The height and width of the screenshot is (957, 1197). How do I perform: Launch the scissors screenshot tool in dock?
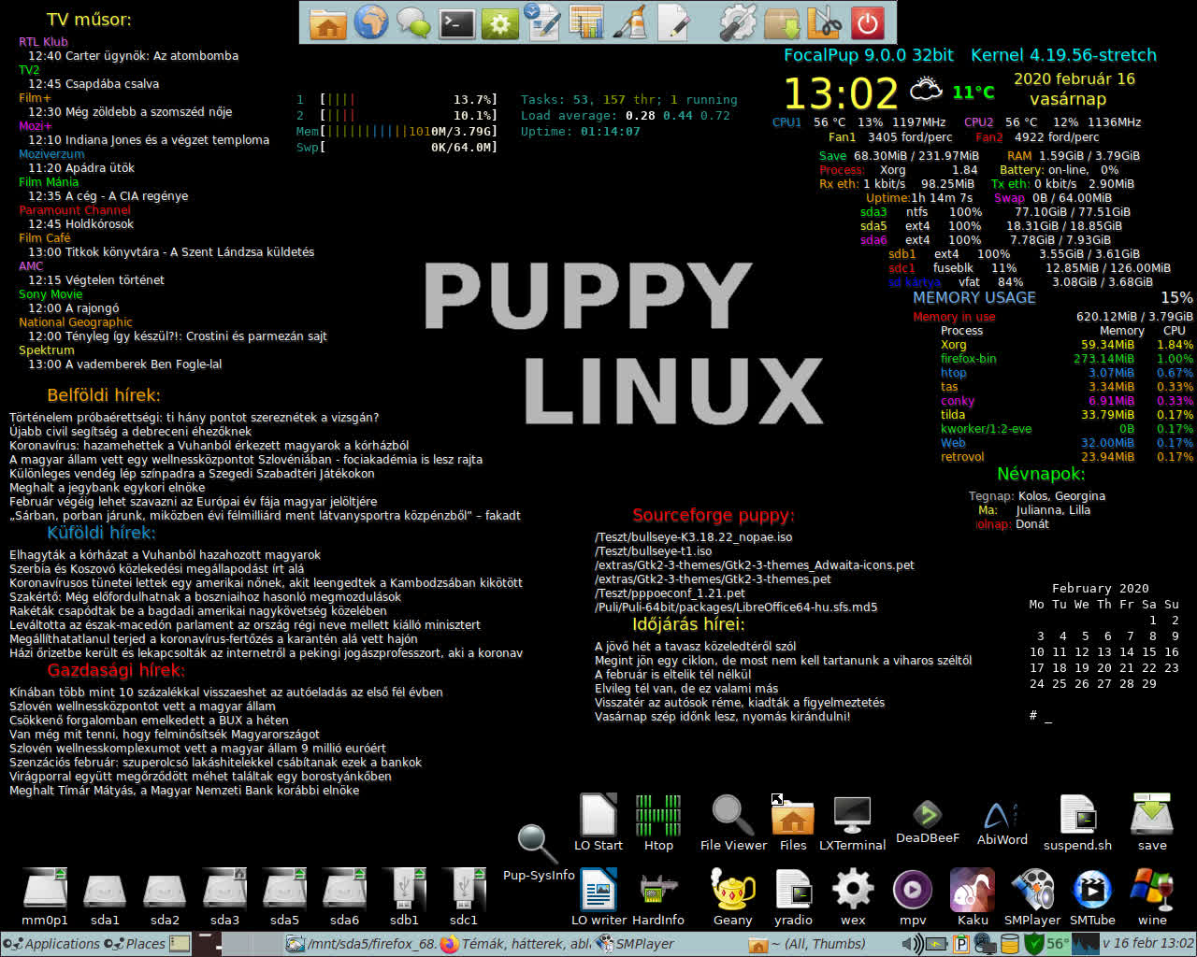coord(824,22)
